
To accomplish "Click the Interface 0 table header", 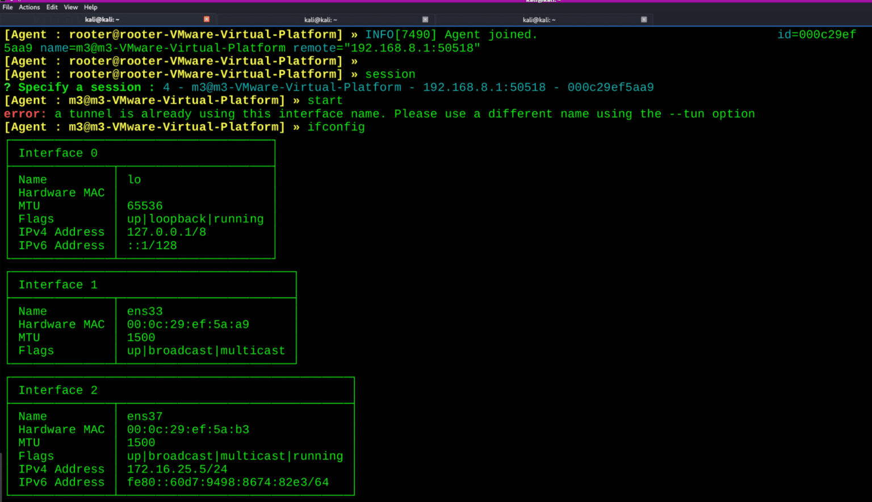I will coord(58,153).
